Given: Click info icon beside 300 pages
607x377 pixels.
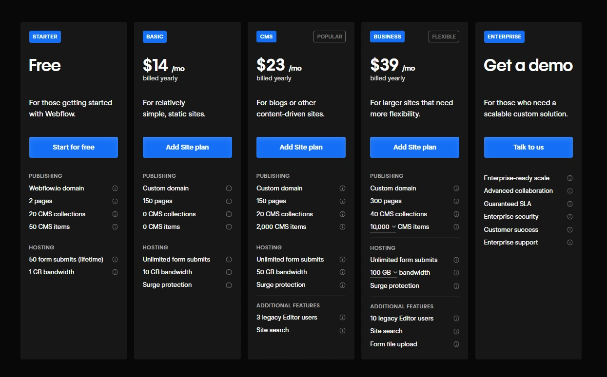Looking at the screenshot, I should click(x=456, y=201).
